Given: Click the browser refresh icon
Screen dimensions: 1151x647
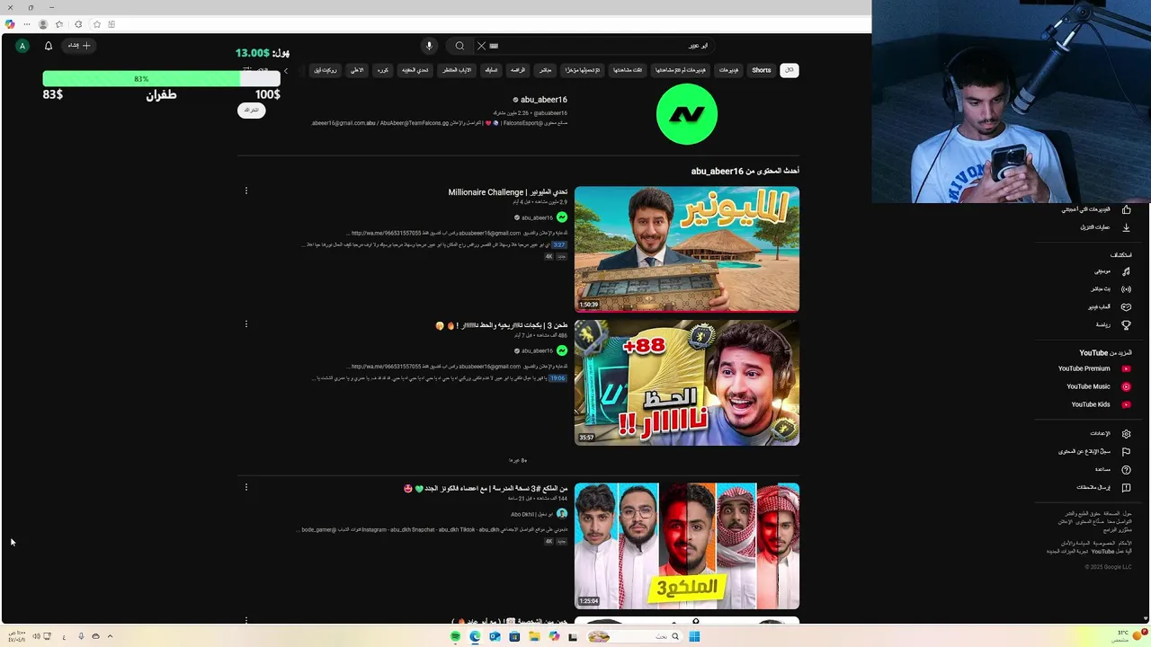Looking at the screenshot, I should (x=78, y=24).
